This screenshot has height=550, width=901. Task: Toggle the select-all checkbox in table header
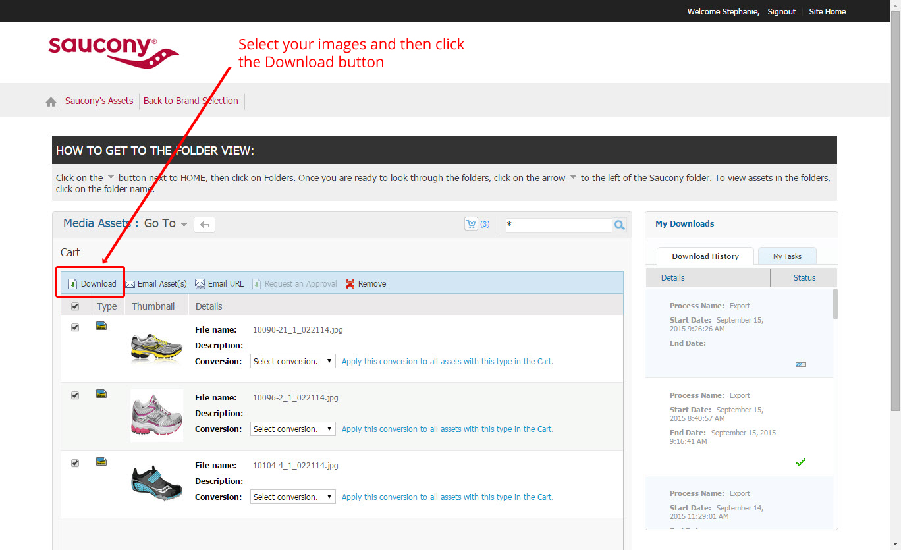pos(75,306)
